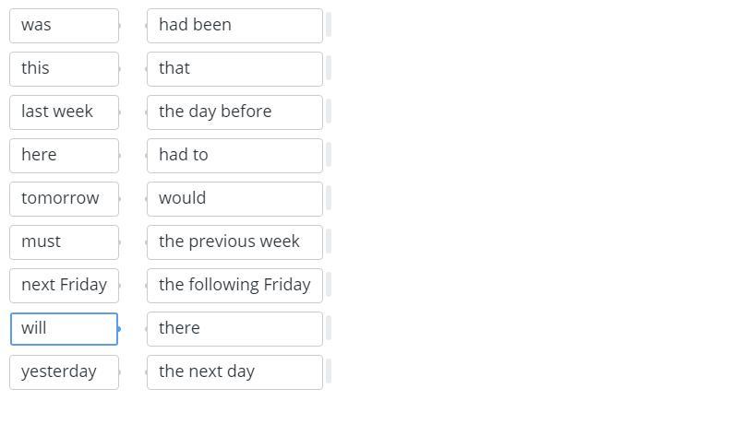
Task: Select the 'here' word box
Action: click(x=64, y=156)
